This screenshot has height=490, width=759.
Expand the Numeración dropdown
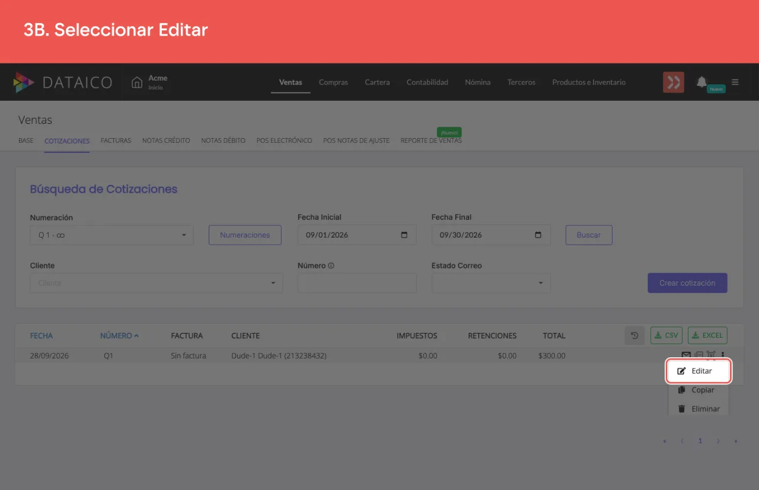(x=111, y=235)
